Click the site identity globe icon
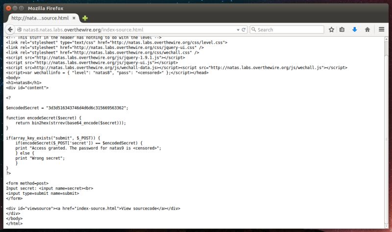 coord(19,29)
